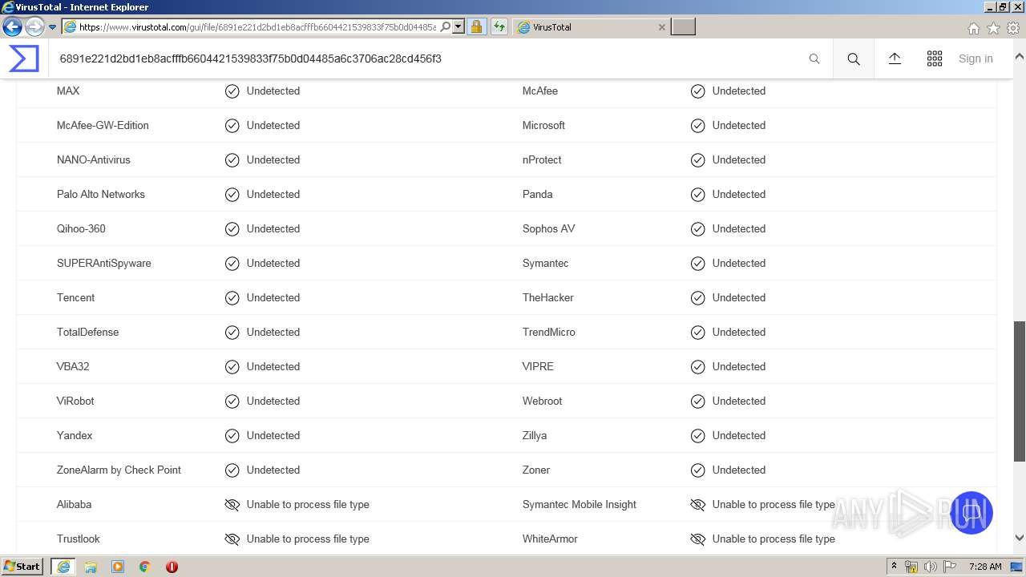Open the apps grid menu icon

[935, 59]
